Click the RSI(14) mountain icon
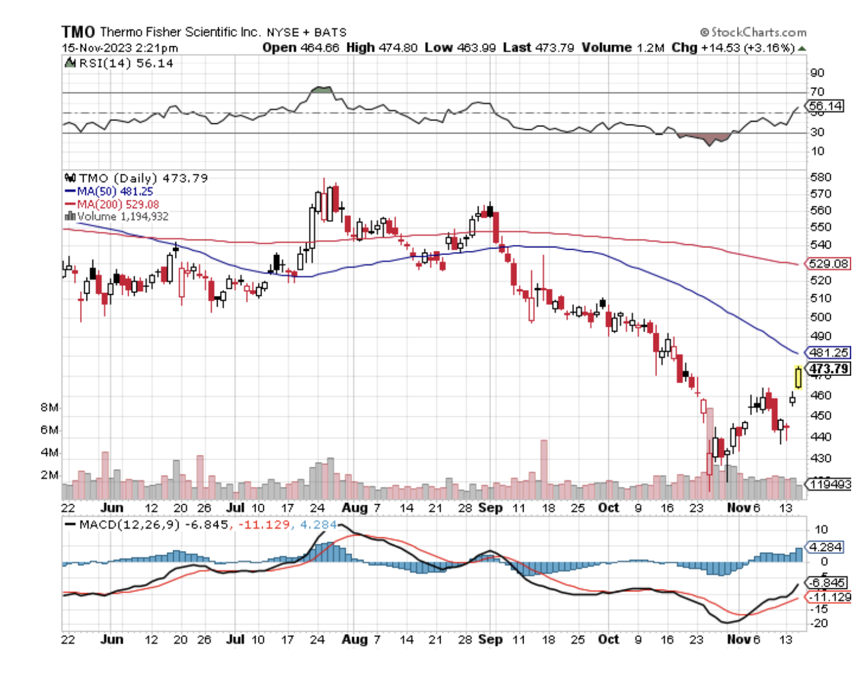The height and width of the screenshot is (675, 862). pyautogui.click(x=70, y=63)
